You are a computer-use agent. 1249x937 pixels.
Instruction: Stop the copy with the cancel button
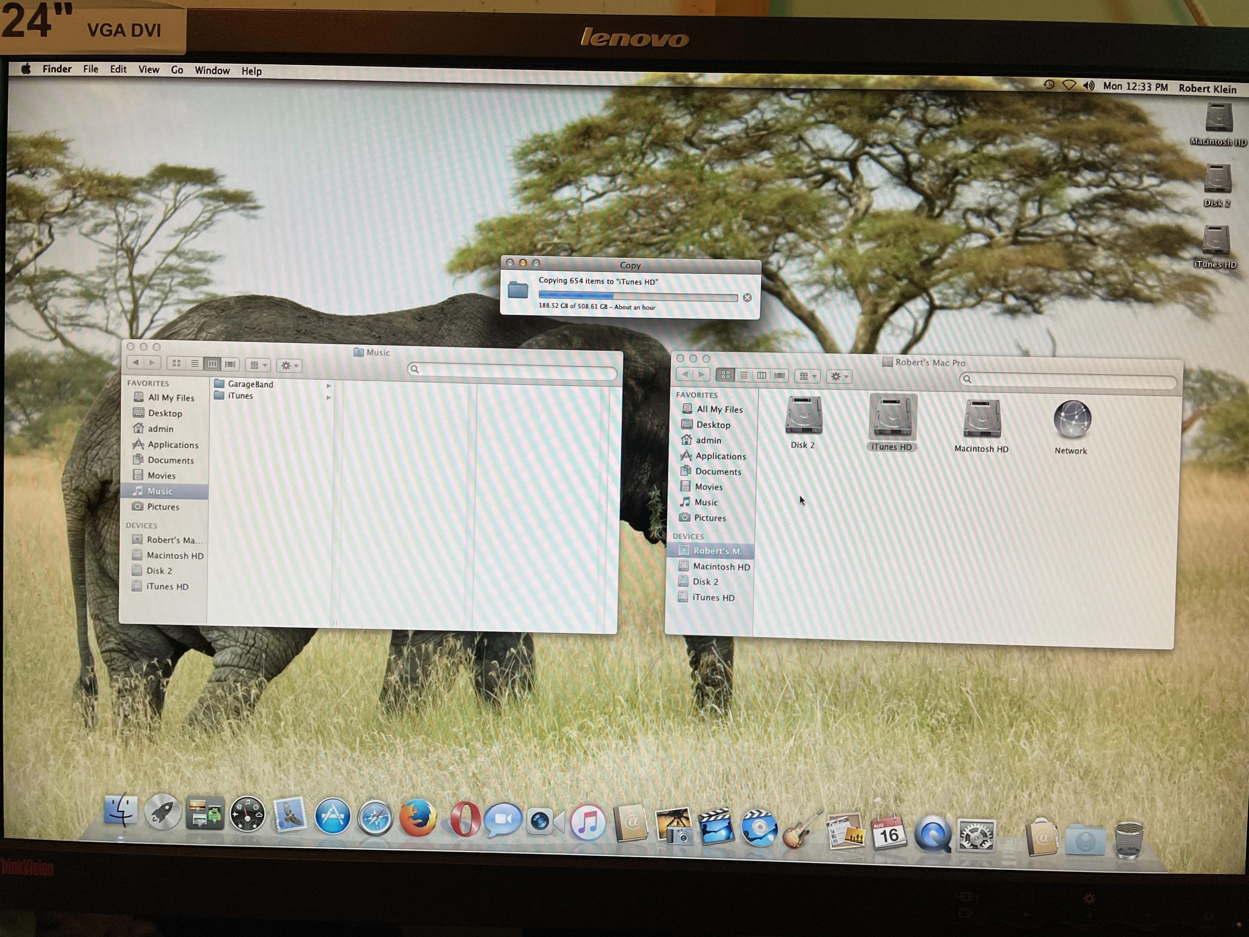[747, 298]
